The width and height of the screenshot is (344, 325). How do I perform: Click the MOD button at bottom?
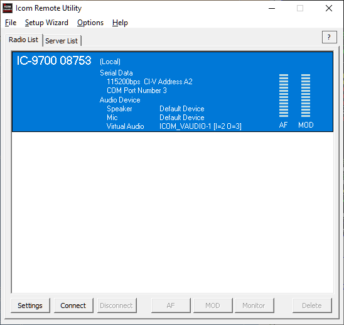coord(213,306)
